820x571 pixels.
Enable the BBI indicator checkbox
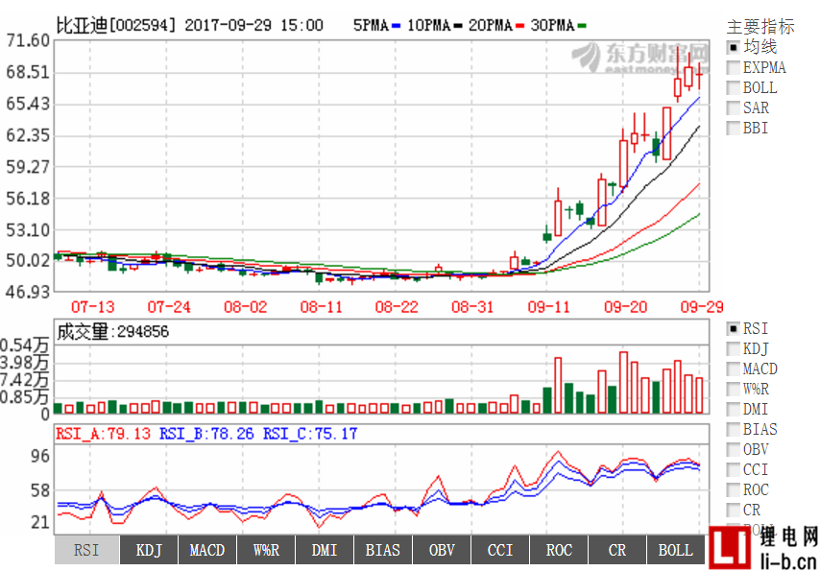coord(734,128)
